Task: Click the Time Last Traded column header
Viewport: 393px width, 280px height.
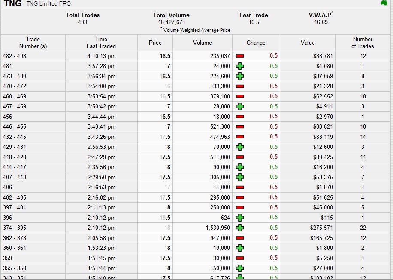Action: pyautogui.click(x=101, y=43)
